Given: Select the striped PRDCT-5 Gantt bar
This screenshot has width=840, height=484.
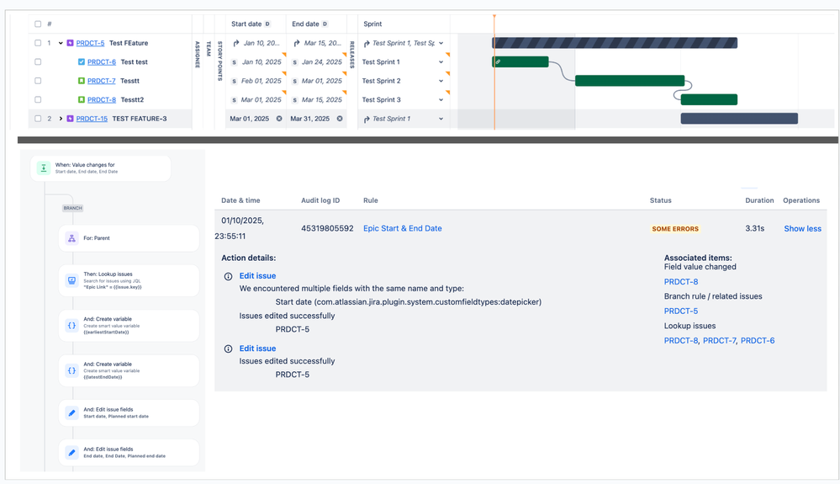Looking at the screenshot, I should (x=615, y=43).
